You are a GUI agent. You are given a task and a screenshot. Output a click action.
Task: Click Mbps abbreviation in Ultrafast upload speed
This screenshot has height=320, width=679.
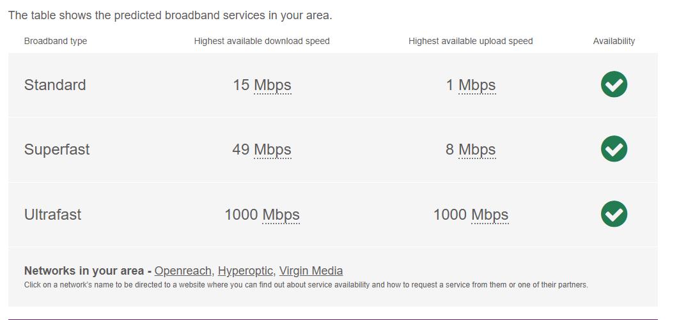tap(490, 215)
